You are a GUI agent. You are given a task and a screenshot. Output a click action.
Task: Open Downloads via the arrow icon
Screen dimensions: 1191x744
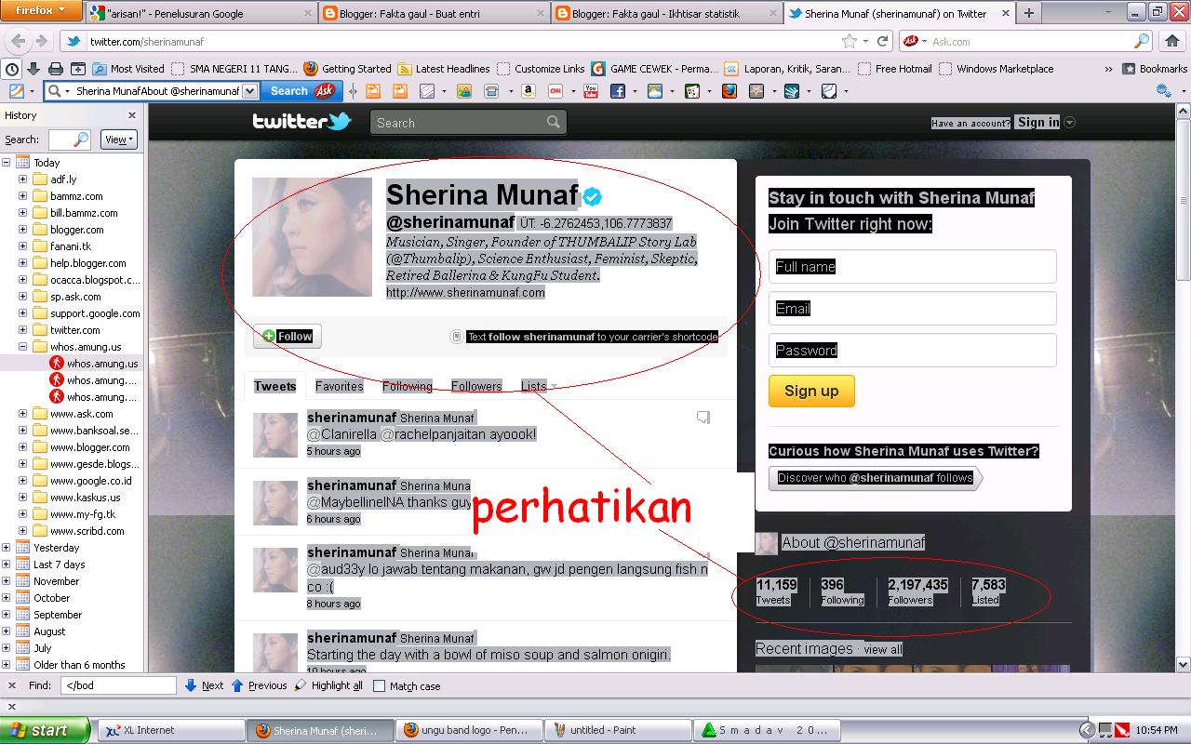tap(33, 69)
